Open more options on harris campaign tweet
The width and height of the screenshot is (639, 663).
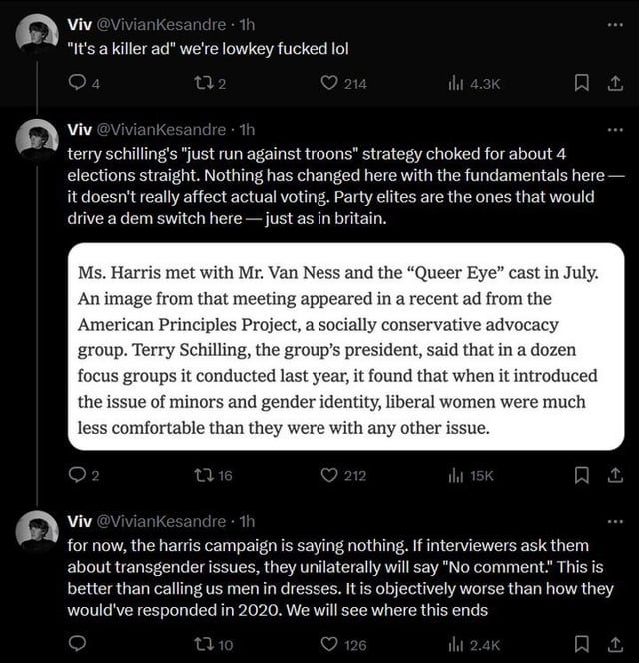[x=615, y=522]
